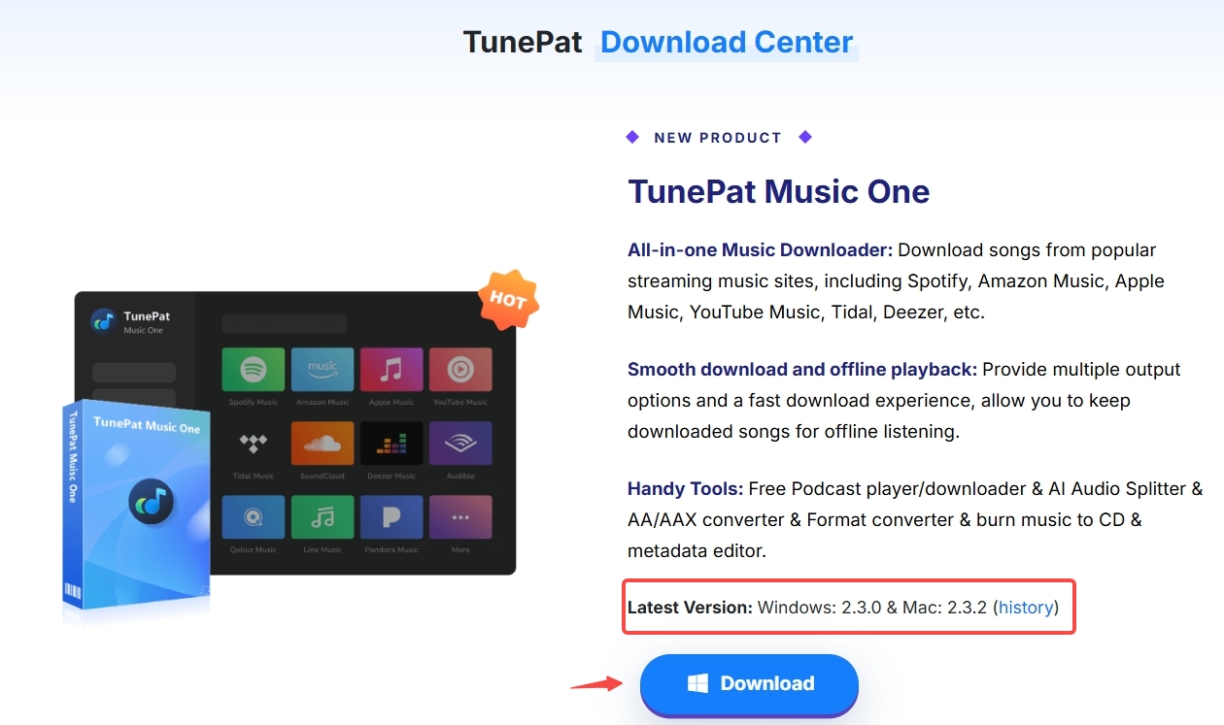Open the Amazon Music tile
This screenshot has height=725, width=1224.
click(x=322, y=369)
